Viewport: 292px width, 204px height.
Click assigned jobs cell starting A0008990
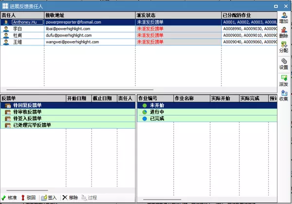tap(249, 29)
